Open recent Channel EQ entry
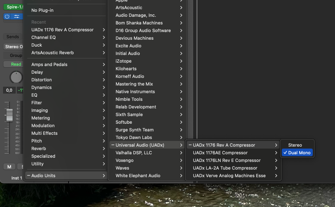 [66, 37]
